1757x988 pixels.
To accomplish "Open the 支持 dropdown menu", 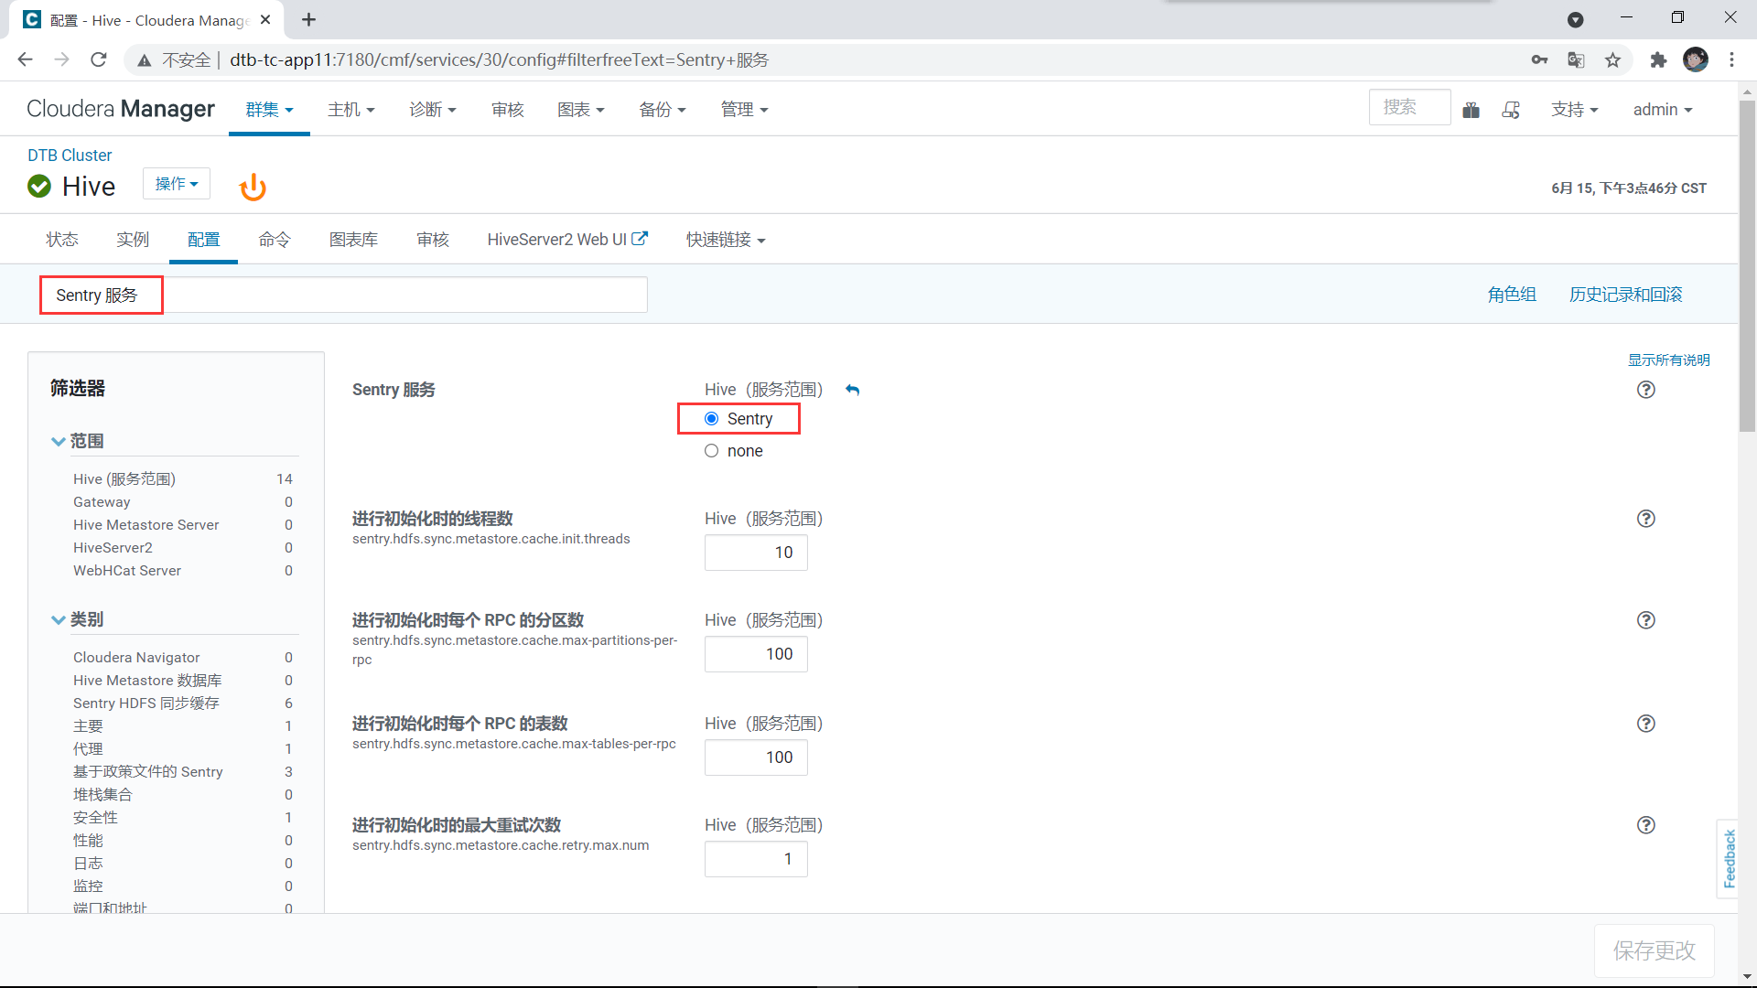I will point(1575,110).
